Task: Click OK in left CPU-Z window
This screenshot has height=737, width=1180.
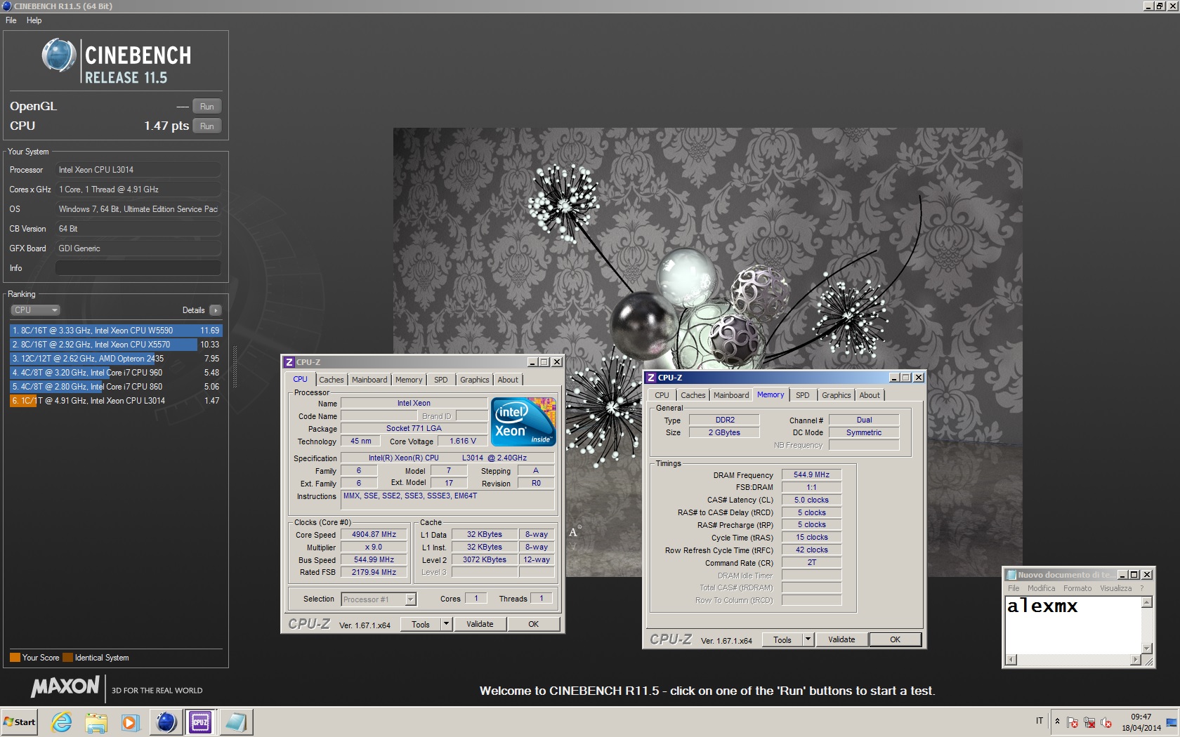Action: (x=534, y=624)
